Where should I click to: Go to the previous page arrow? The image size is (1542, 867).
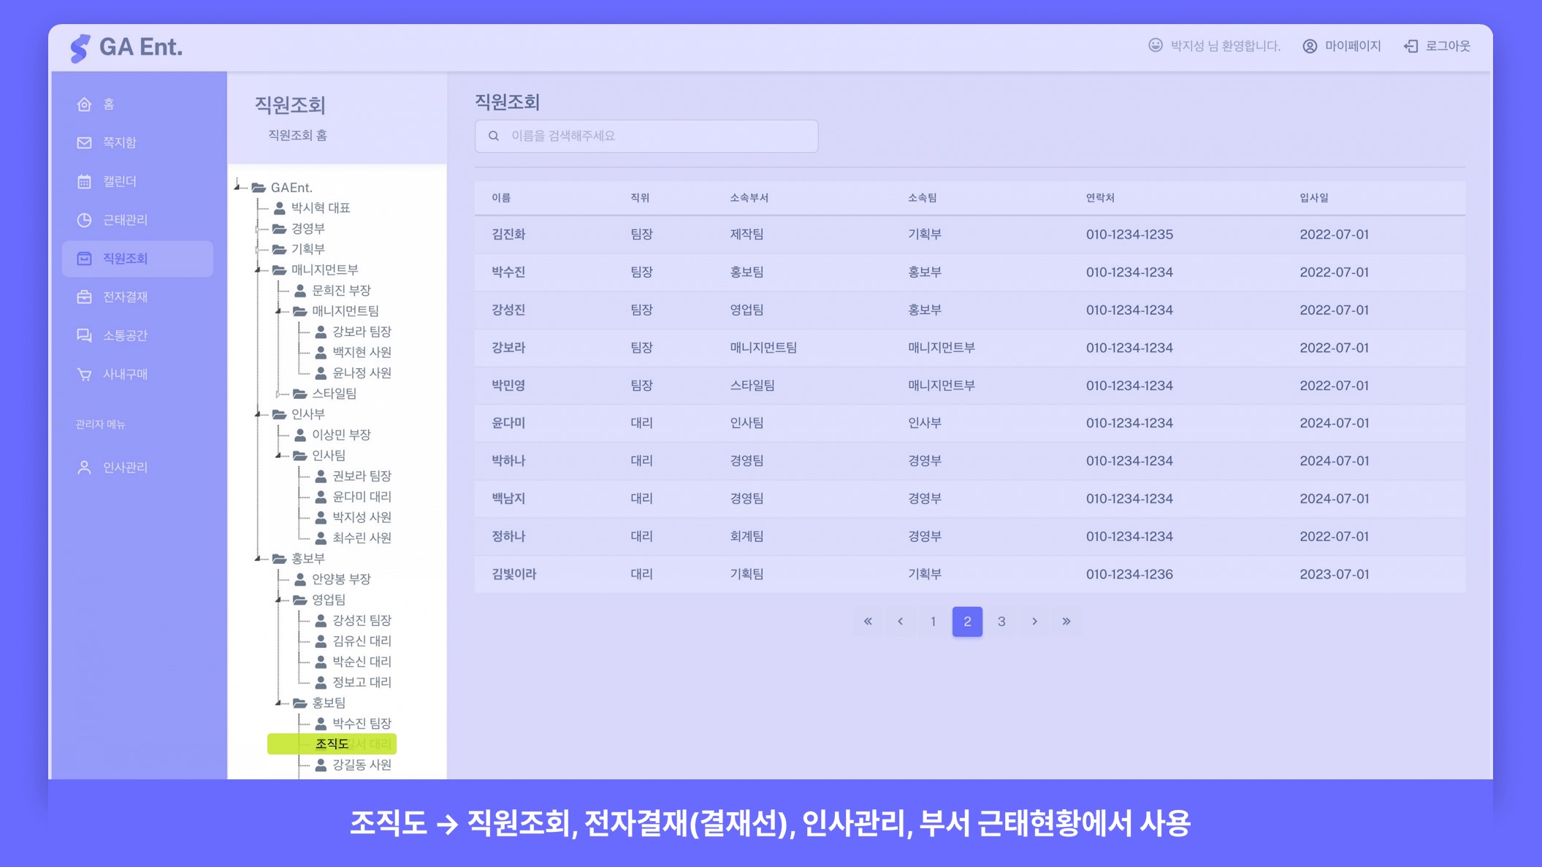pyautogui.click(x=901, y=622)
